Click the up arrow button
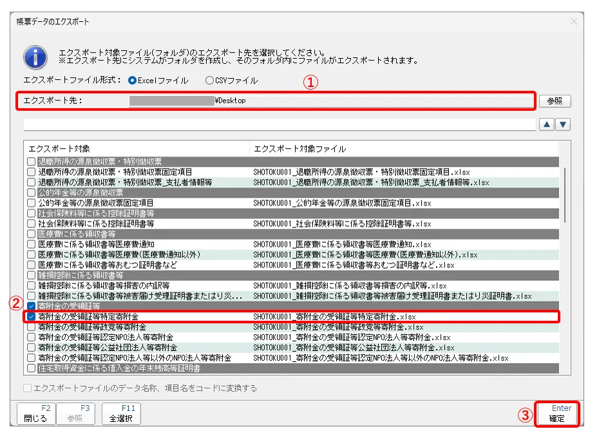The width and height of the screenshot is (608, 438). 547,124
